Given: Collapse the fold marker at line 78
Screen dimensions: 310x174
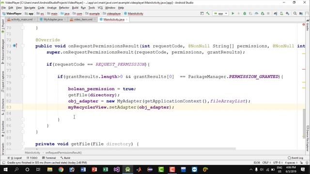Looking at the screenshot, I should click(23, 76).
